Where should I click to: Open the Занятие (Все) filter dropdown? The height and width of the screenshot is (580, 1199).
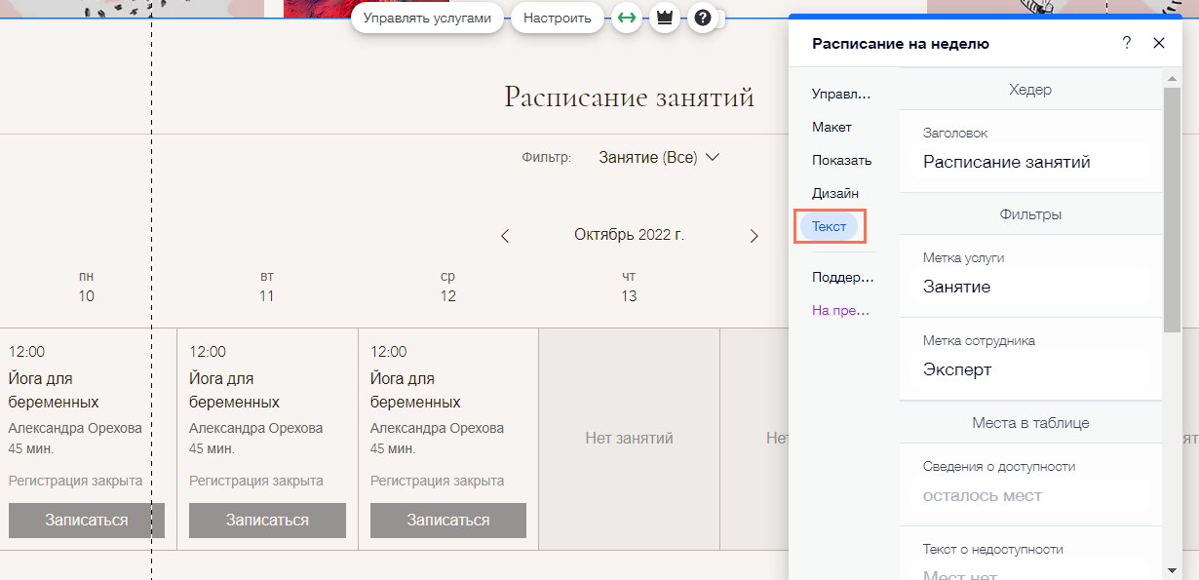(x=659, y=157)
